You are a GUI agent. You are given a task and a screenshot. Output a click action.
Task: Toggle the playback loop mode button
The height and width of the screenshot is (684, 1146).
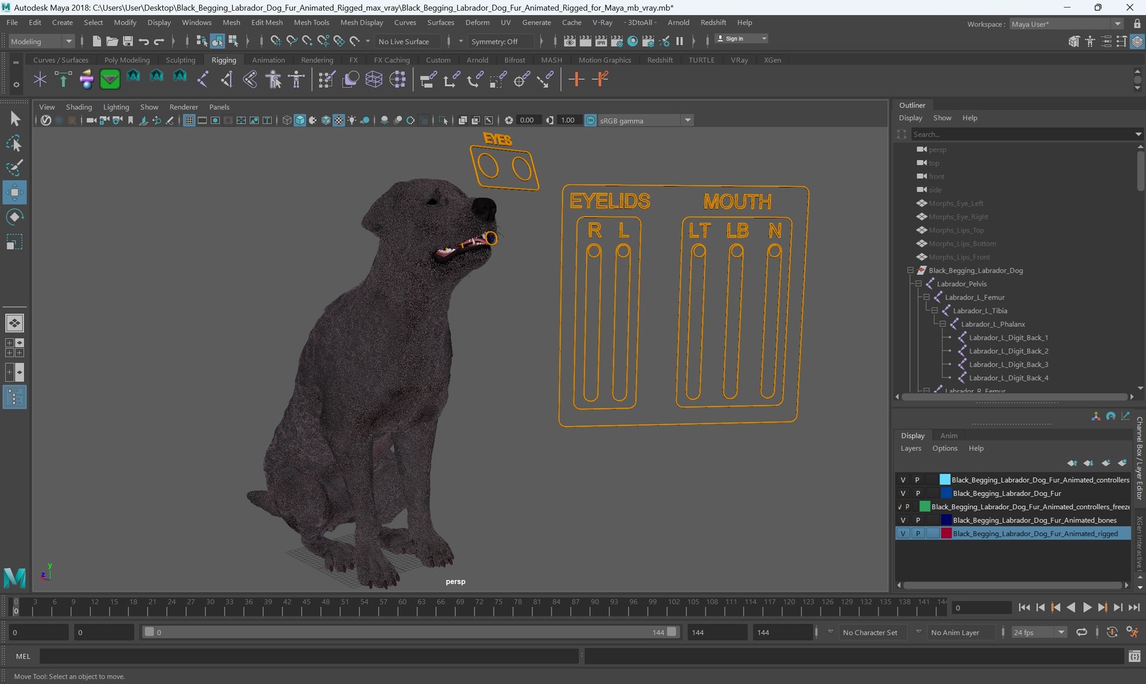(x=1081, y=632)
